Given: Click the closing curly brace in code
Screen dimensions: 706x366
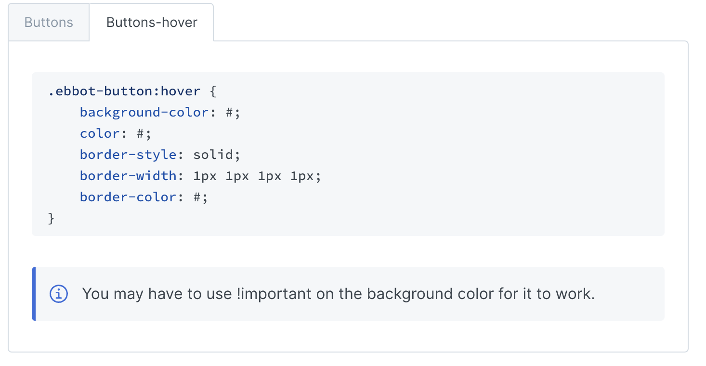Looking at the screenshot, I should click(x=52, y=218).
